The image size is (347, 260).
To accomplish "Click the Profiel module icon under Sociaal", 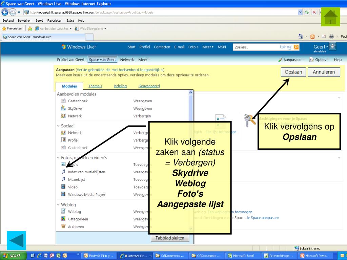I will coord(63,140).
